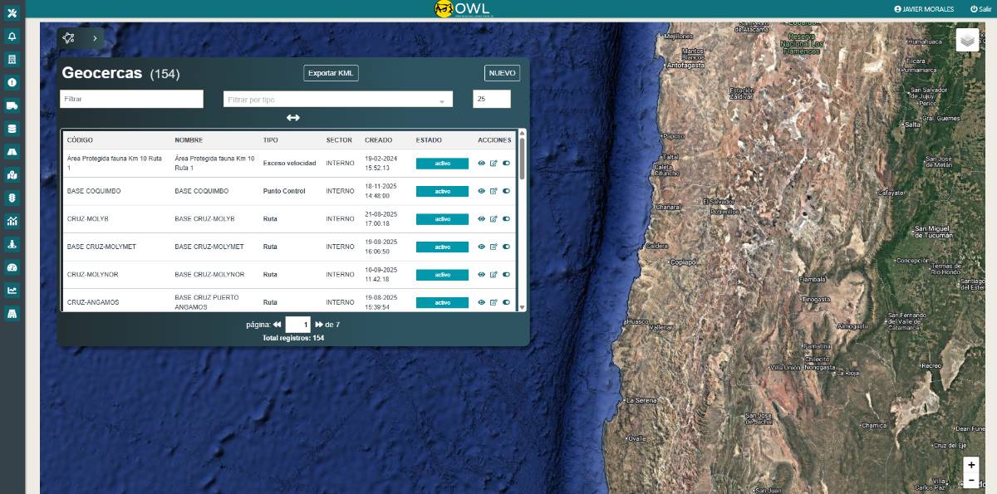
Task: Edit the BASE COQUIMBO geofence
Action: (494, 192)
